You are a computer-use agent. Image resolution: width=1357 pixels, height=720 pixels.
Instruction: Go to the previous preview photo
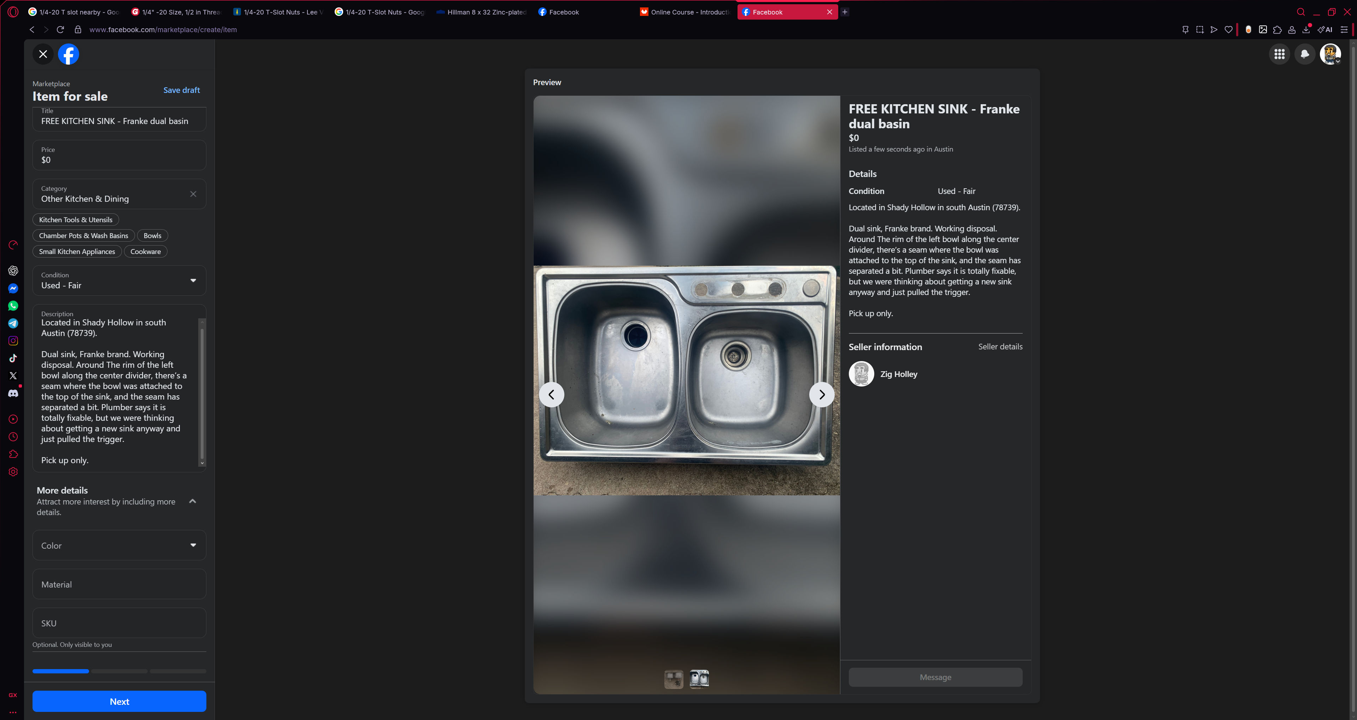[551, 395]
